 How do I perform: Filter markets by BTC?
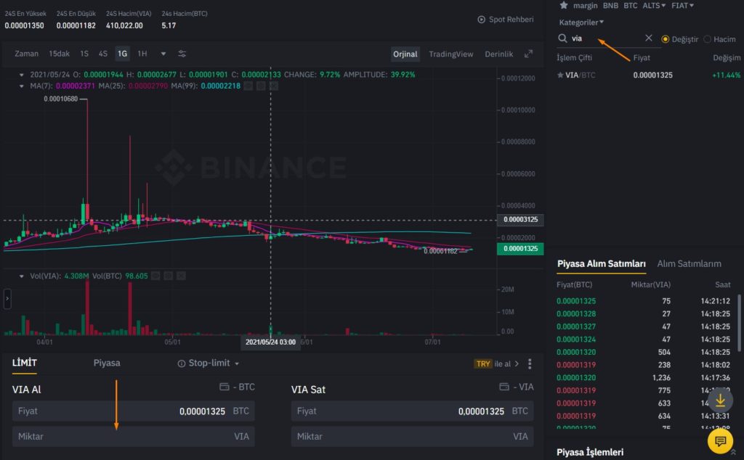pyautogui.click(x=630, y=6)
